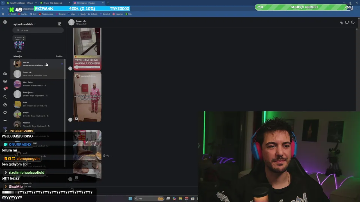360x202 pixels.
Task: Open conversation information icon
Action: click(x=353, y=22)
